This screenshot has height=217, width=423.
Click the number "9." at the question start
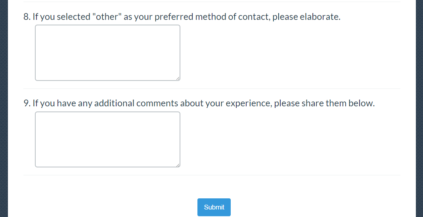pyautogui.click(x=27, y=104)
